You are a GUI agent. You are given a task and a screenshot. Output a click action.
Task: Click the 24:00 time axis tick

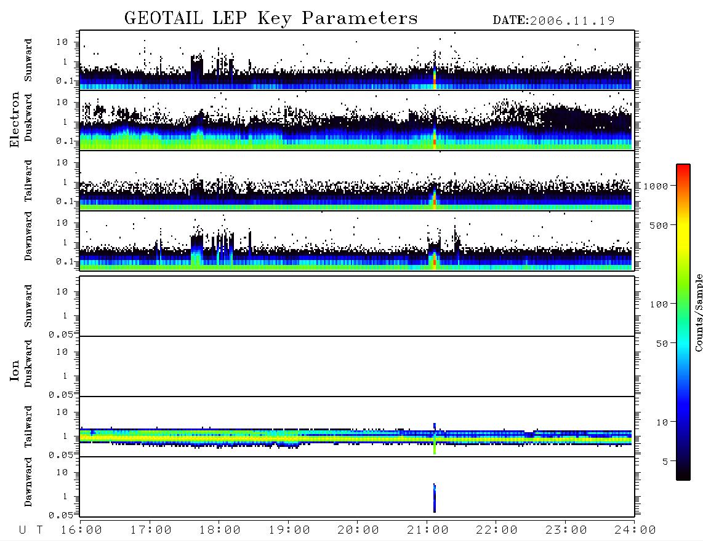tap(635, 531)
